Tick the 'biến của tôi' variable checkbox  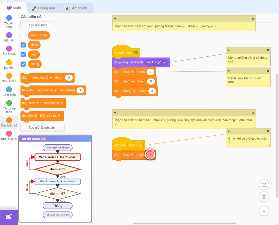[x=23, y=35]
